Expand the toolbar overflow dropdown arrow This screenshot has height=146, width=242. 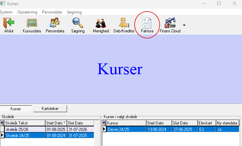pyautogui.click(x=184, y=25)
